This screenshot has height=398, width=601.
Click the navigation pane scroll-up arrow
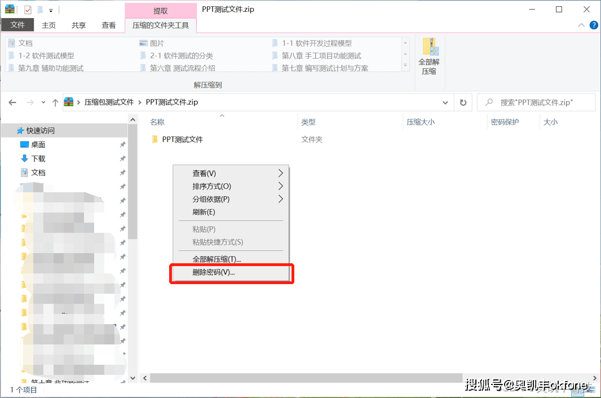[132, 120]
